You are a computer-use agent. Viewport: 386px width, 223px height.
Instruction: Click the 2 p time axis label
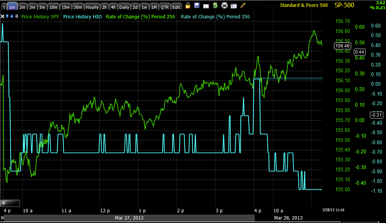[181, 211]
